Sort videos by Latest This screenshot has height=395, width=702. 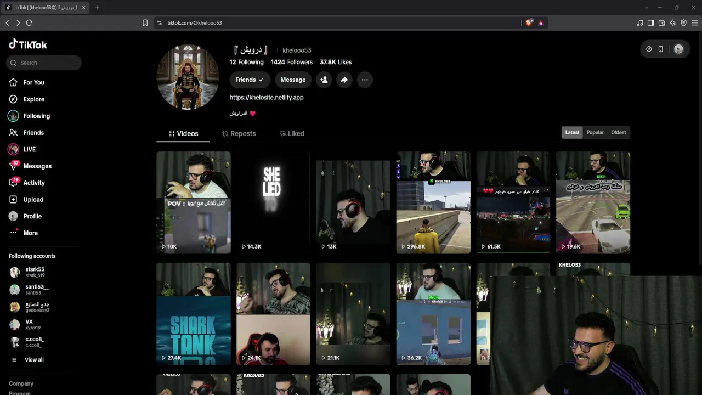pos(572,132)
